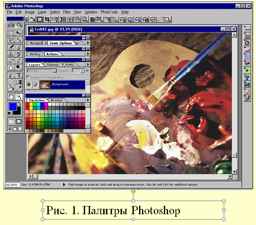Set Standard screen mode
The image size is (256, 225).
point(10,129)
